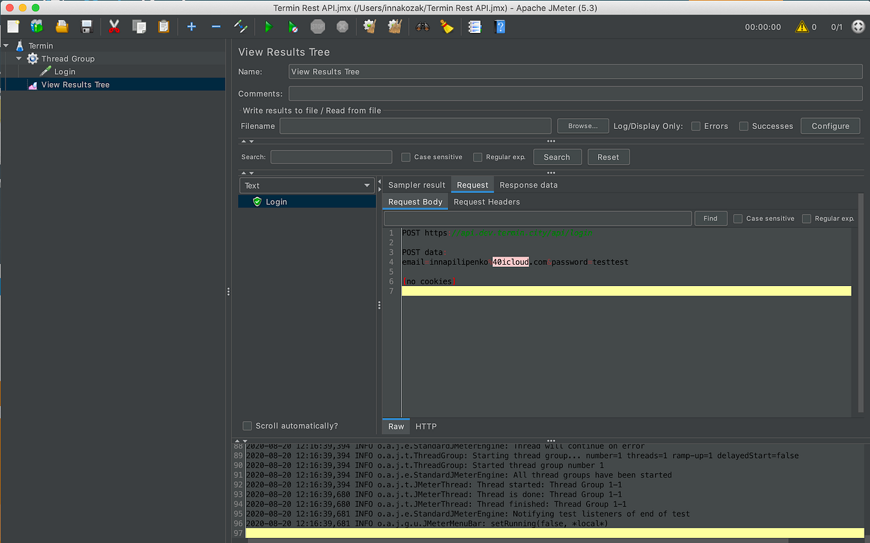Open the Text renderer dropdown
870x543 pixels.
pyautogui.click(x=307, y=185)
